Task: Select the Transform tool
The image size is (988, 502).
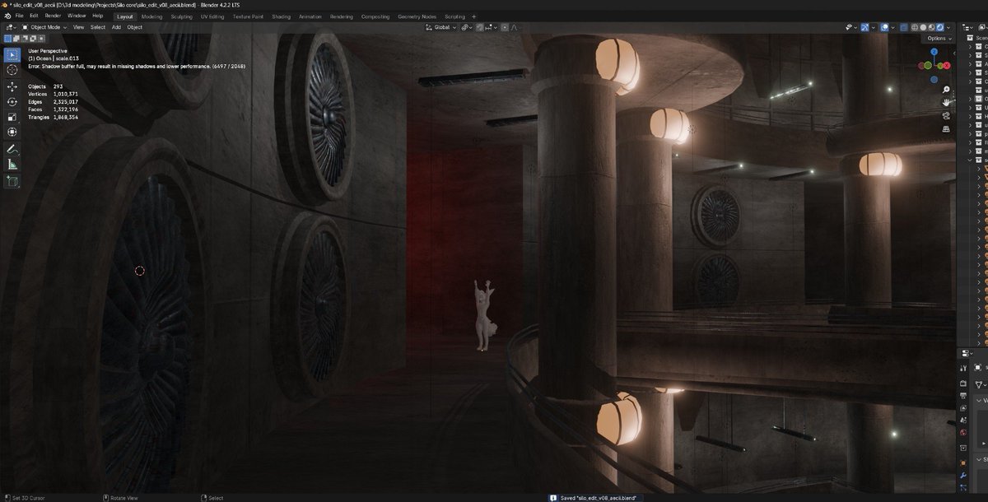Action: [12, 132]
